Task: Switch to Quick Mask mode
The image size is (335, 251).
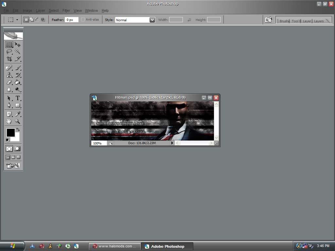Action: click(x=17, y=149)
